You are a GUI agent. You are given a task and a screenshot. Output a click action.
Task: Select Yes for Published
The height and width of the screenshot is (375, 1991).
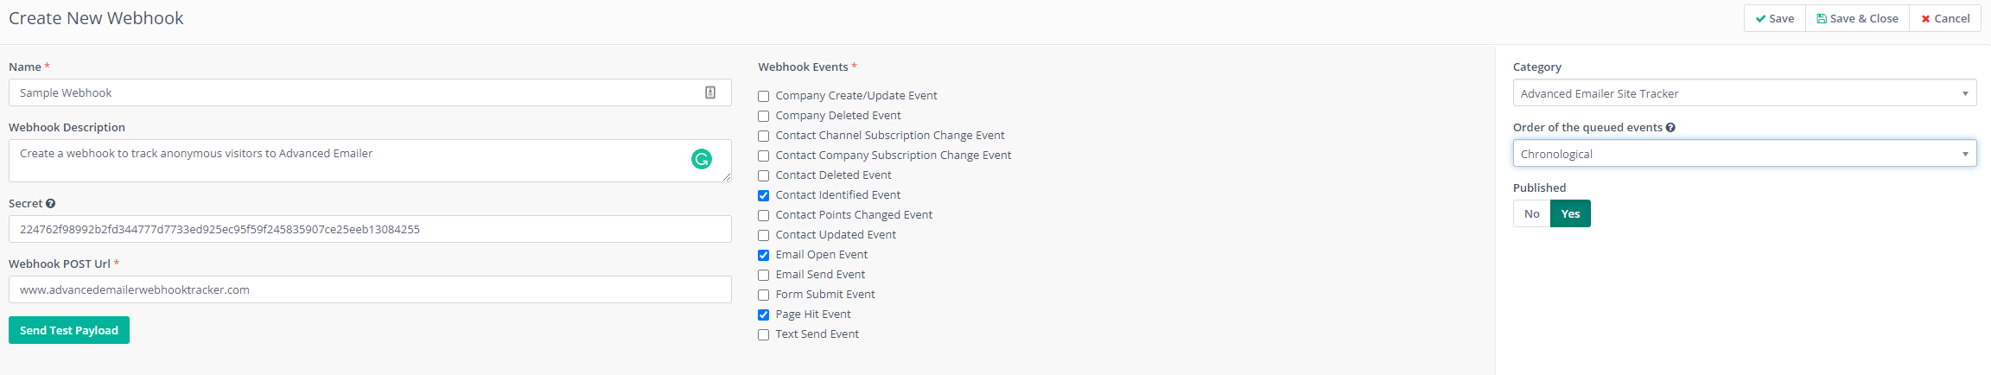[1570, 214]
